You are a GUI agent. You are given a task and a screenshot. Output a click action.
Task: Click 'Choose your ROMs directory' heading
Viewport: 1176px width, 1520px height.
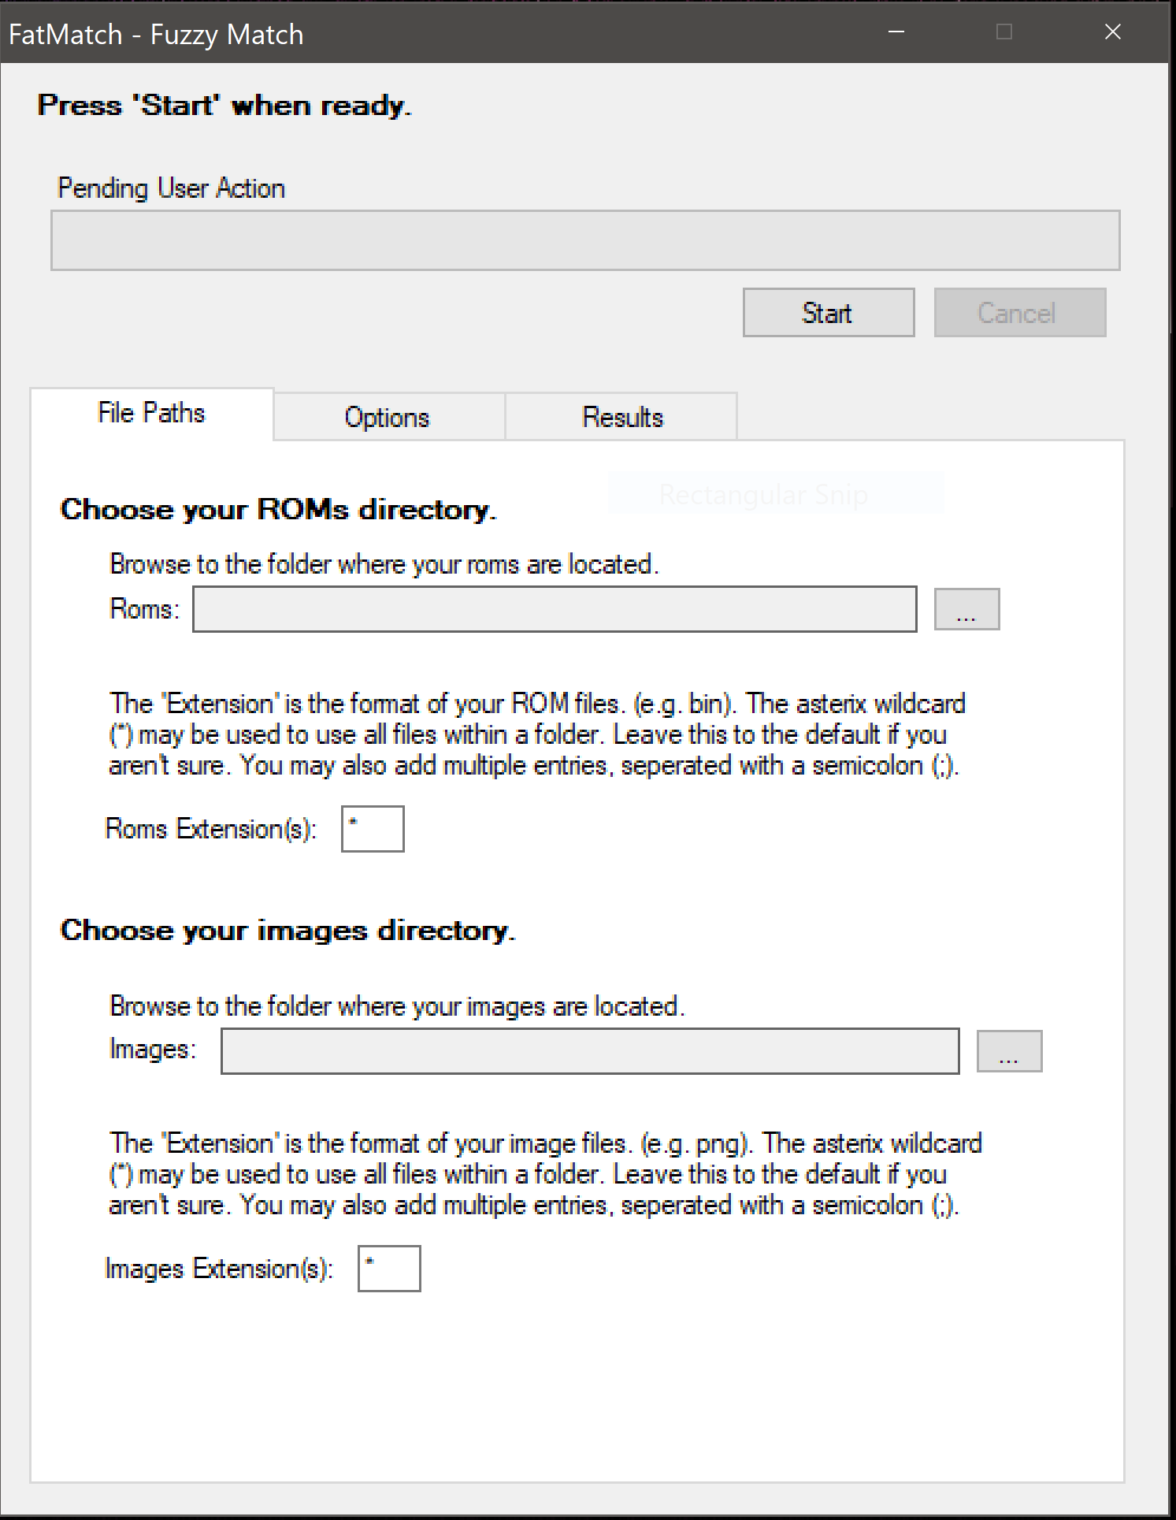click(278, 510)
